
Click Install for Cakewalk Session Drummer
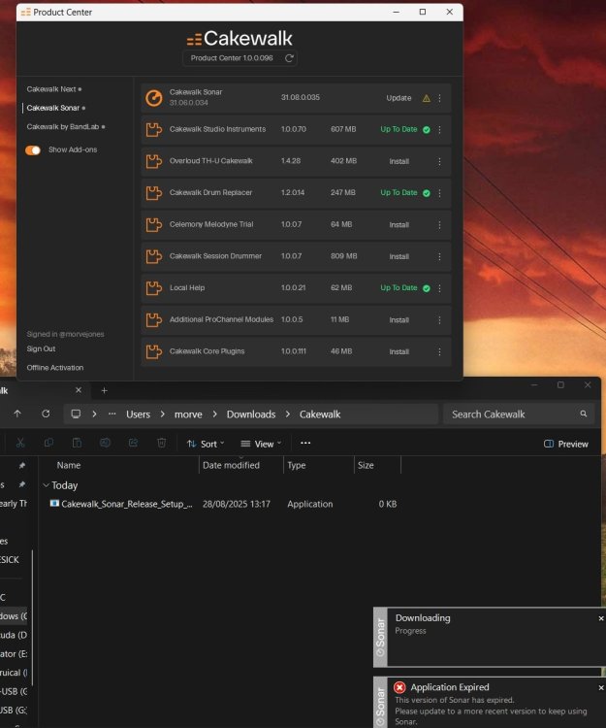[399, 256]
